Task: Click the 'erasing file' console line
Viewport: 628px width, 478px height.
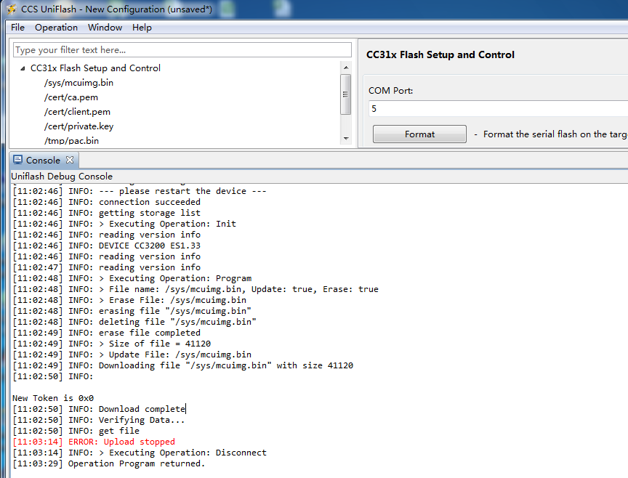Action: click(x=132, y=311)
